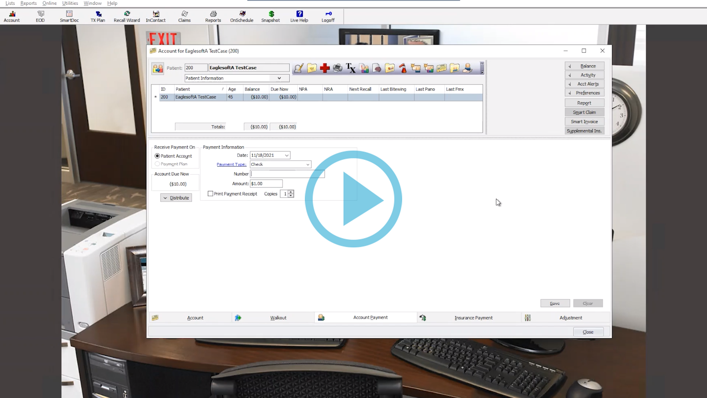Expand the Patient Information dropdown
This screenshot has width=707, height=398.
click(279, 78)
